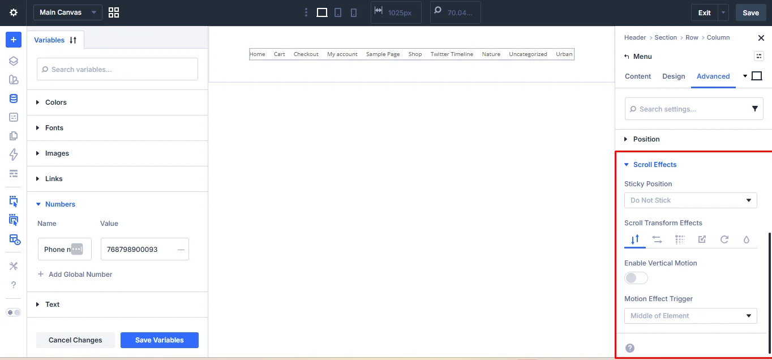Click the canvas grid view icon
Image resolution: width=772 pixels, height=360 pixels.
click(113, 12)
